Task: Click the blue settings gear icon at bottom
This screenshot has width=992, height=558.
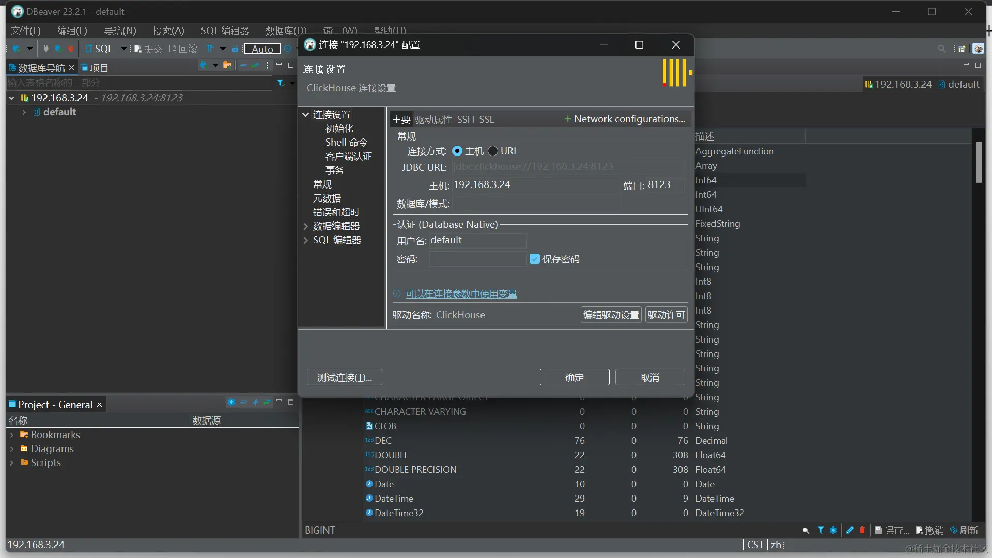Action: (x=833, y=530)
